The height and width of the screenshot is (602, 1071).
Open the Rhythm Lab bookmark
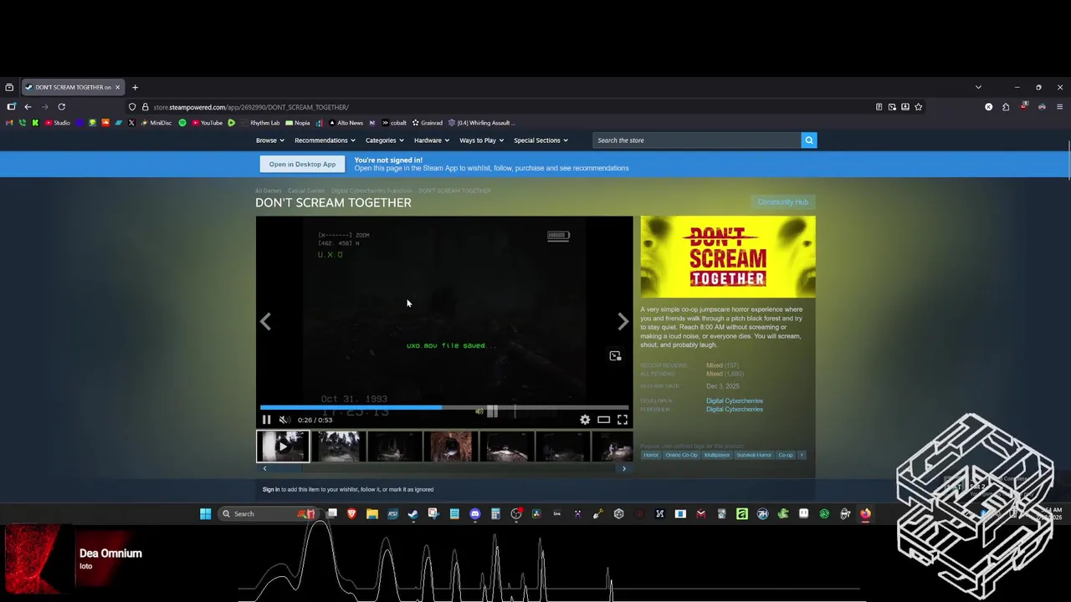tap(260, 123)
